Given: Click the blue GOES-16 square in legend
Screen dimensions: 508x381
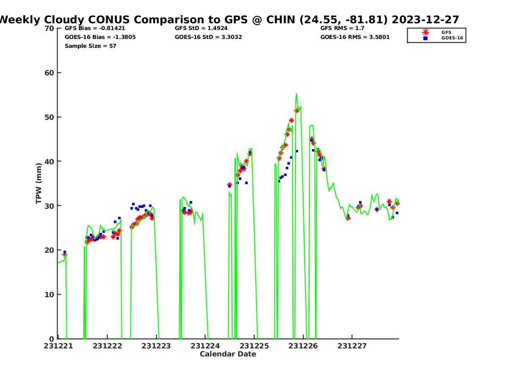Looking at the screenshot, I should pos(425,38).
